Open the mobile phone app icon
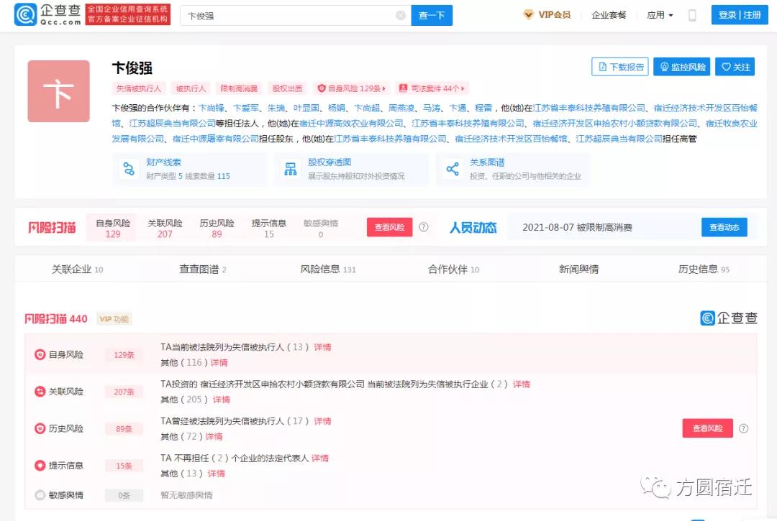This screenshot has height=521, width=777. (x=692, y=15)
